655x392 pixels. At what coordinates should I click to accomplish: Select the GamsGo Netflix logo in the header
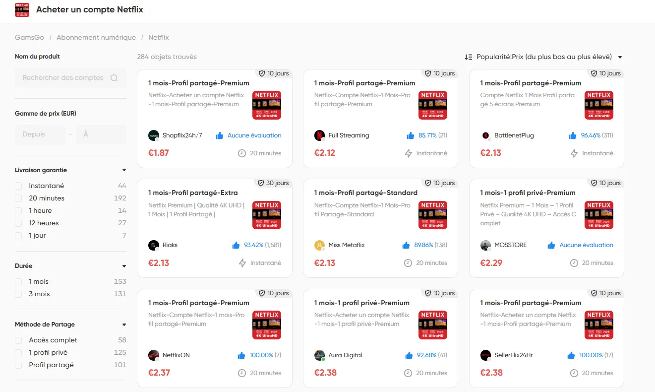pos(22,9)
